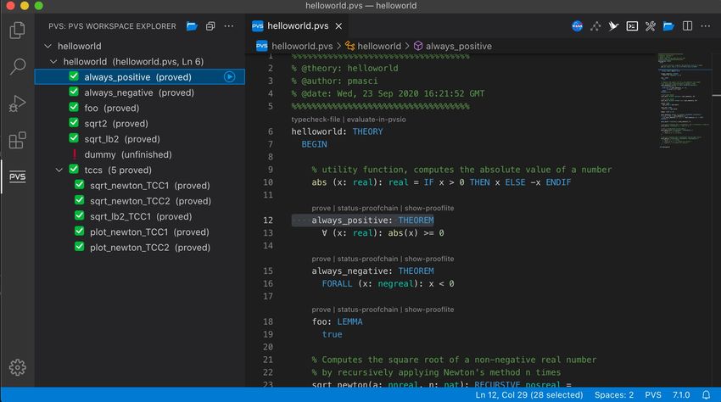
Task: Click green check beside sqrt_lb2_TCC1
Action: pos(79,215)
